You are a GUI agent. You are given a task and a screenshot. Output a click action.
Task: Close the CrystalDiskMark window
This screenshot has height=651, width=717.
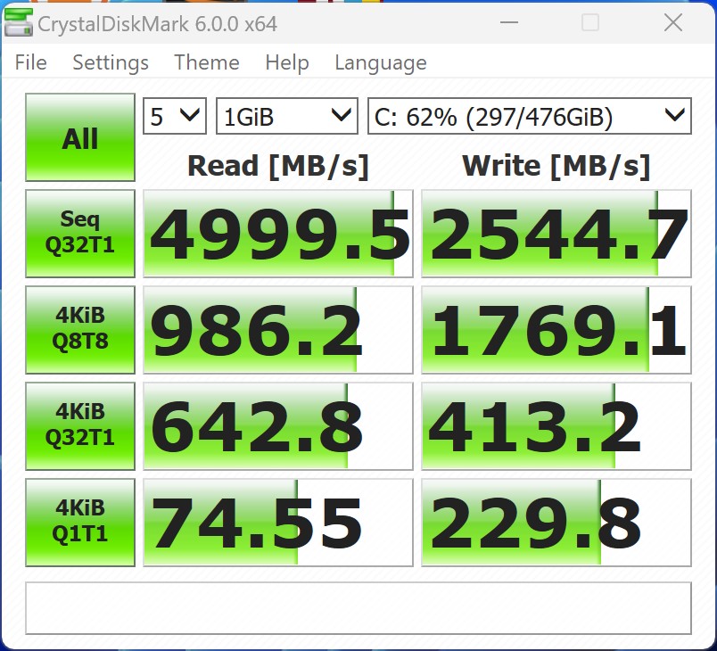(673, 22)
